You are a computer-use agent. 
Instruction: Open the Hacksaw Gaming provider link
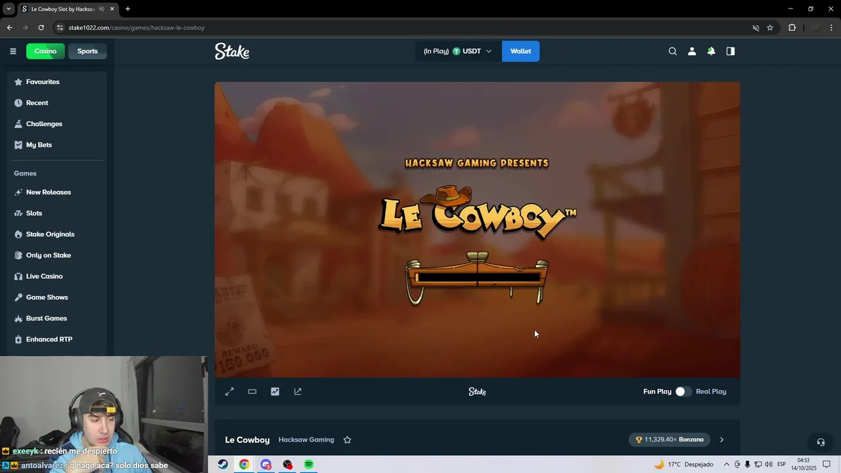(x=306, y=439)
